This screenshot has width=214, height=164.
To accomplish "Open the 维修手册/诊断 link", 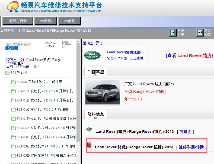I will tap(191, 147).
